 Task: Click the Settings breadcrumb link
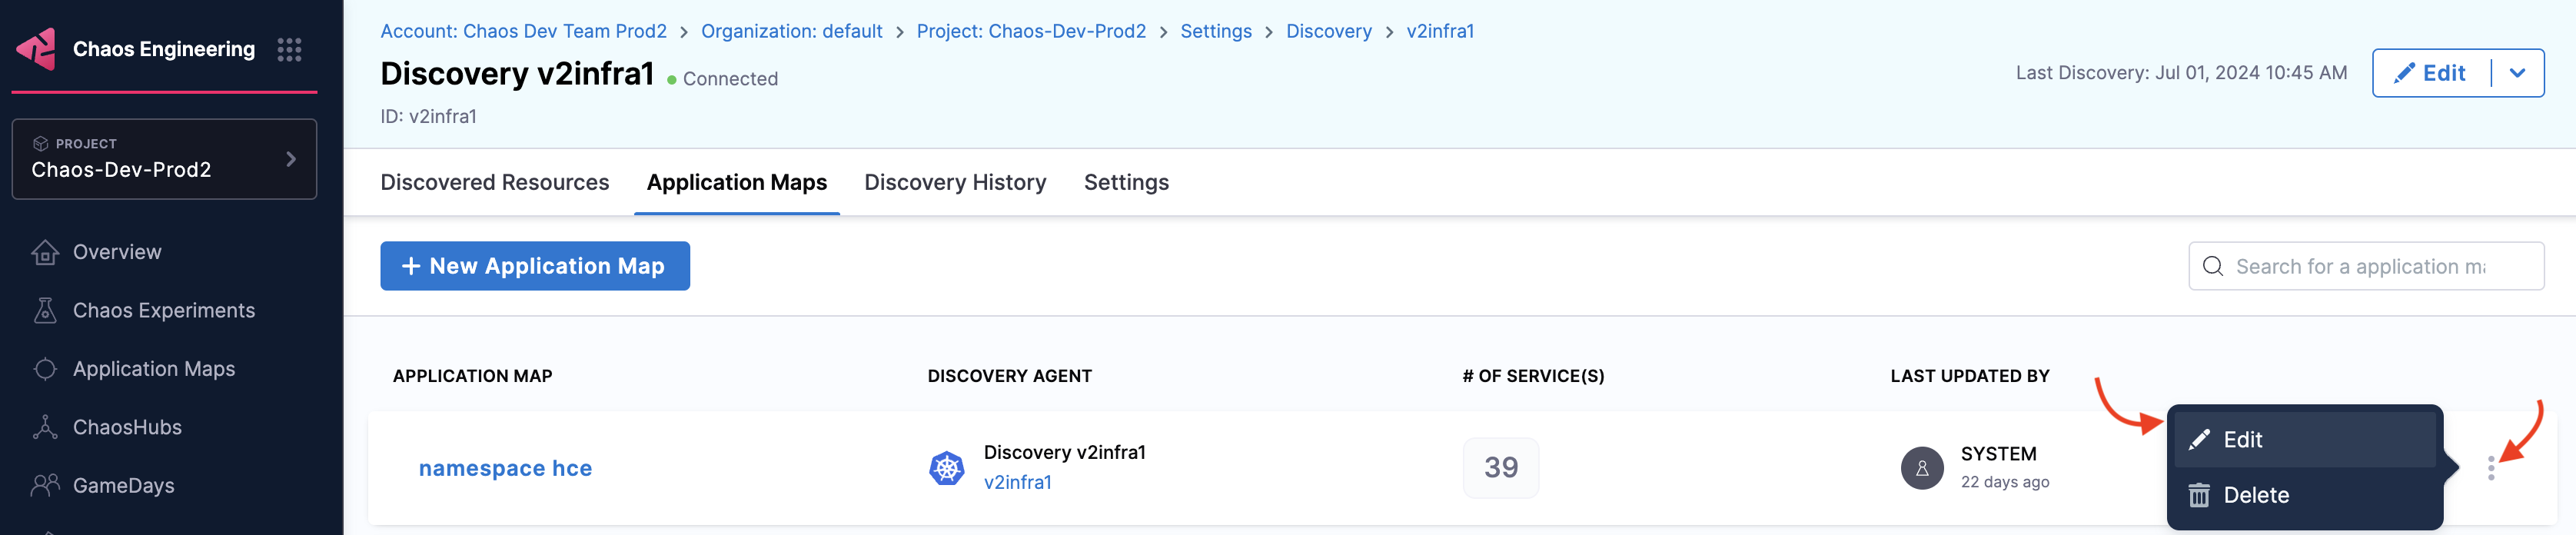click(x=1215, y=31)
